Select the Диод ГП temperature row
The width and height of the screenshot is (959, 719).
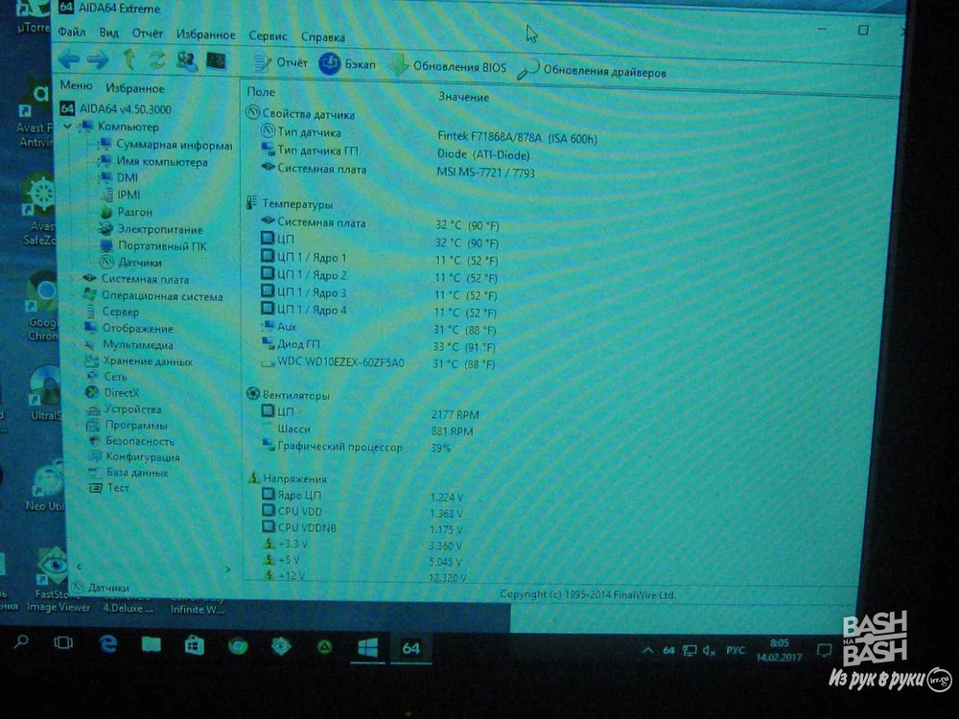pos(379,345)
